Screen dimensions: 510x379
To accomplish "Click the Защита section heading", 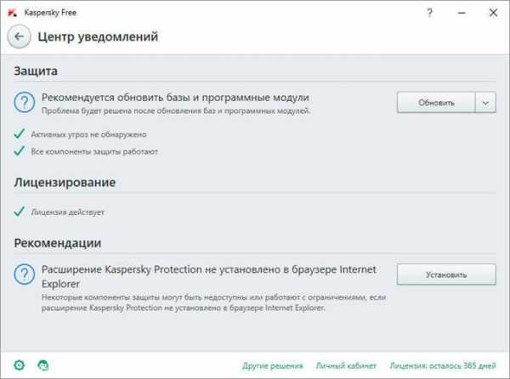I will (x=36, y=71).
